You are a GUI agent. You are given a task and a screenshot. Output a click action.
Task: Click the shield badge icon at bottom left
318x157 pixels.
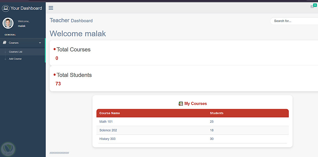point(8,148)
